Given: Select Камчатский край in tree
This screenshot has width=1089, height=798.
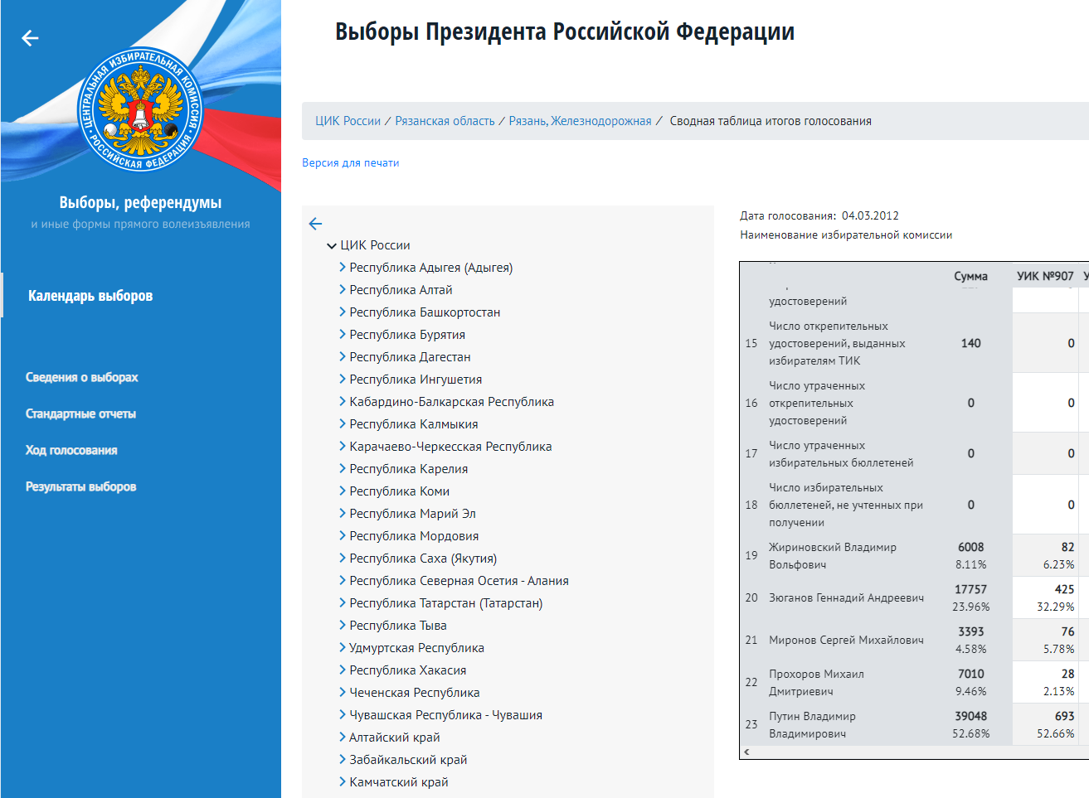Looking at the screenshot, I should [x=399, y=782].
